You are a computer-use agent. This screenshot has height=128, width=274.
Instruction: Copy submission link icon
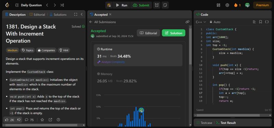coord(187,22)
